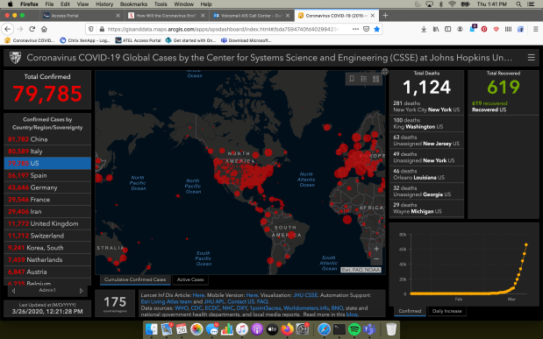Viewport: 543px width, 339px height.
Task: Open the basemap gallery grid icon
Action: coord(375,79)
